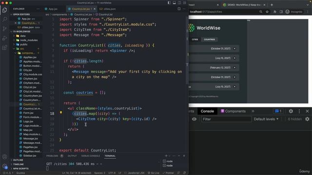312x175 pixels.
Task: Open DevTools settings gear
Action: pyautogui.click(x=291, y=111)
